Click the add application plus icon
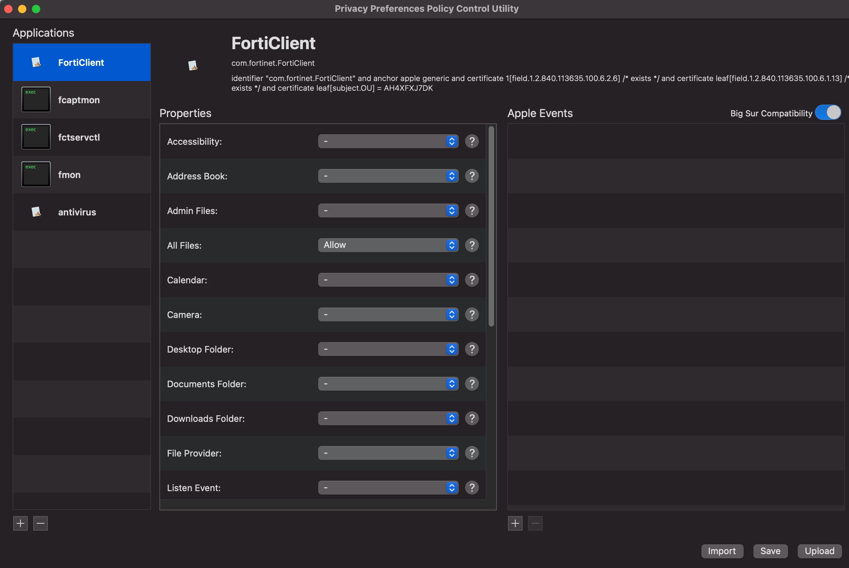 20,523
